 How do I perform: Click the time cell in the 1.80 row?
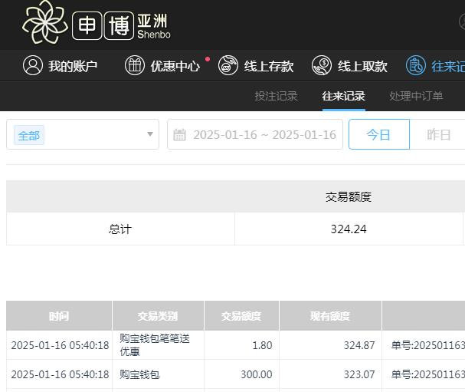click(61, 345)
